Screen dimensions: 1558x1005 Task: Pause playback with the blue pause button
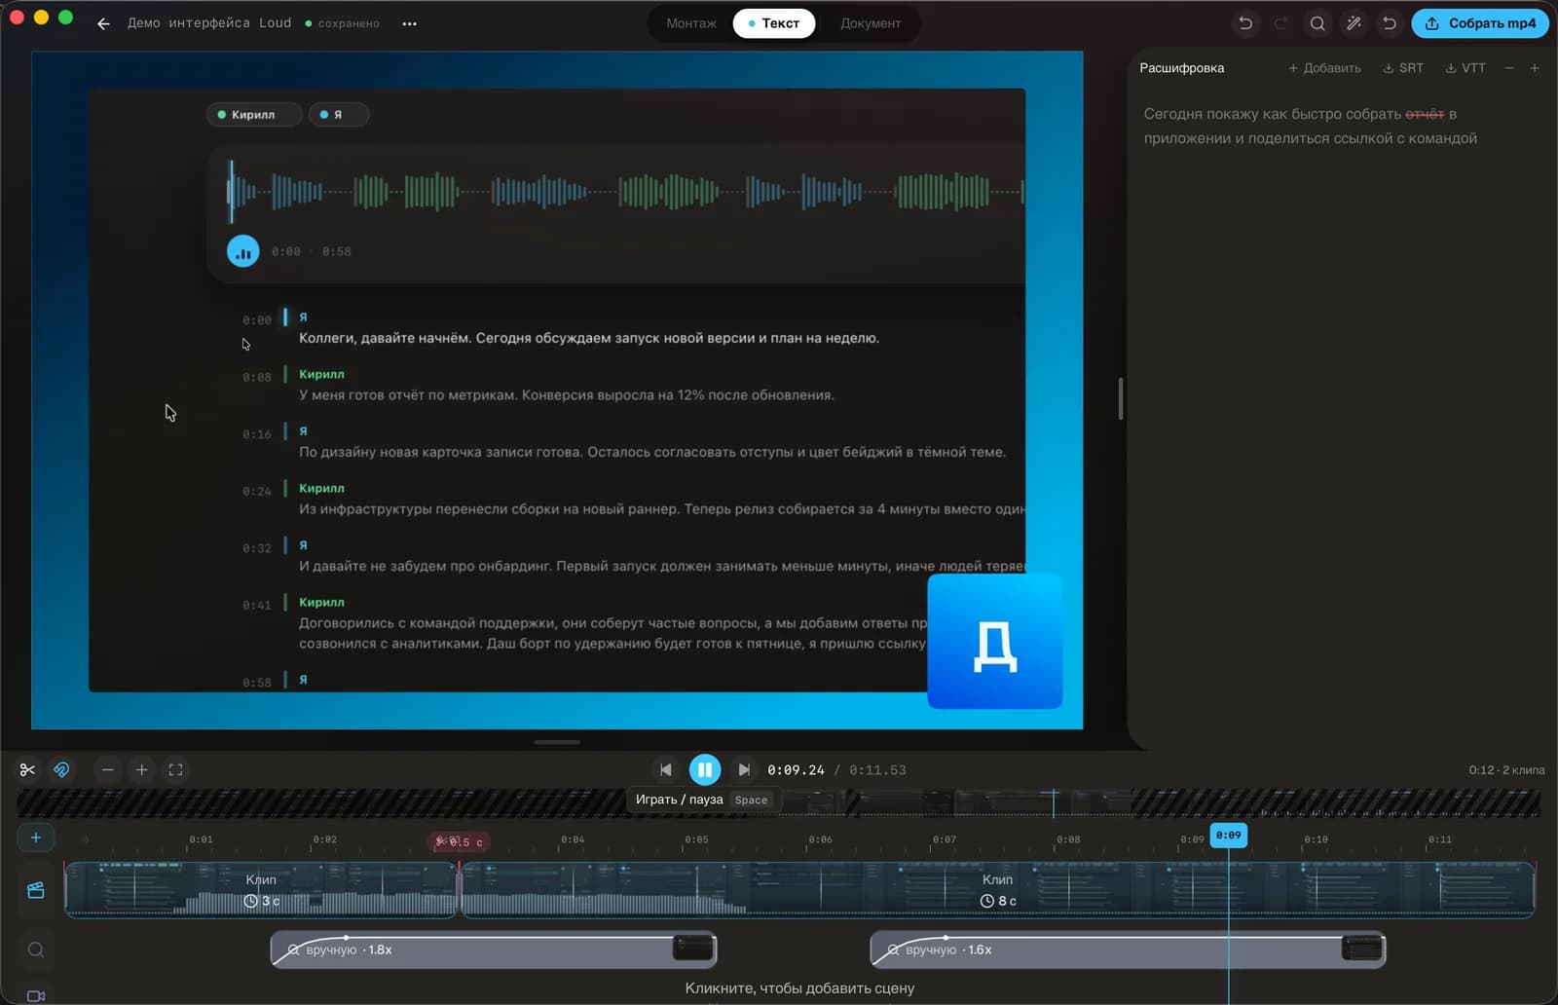(x=705, y=769)
